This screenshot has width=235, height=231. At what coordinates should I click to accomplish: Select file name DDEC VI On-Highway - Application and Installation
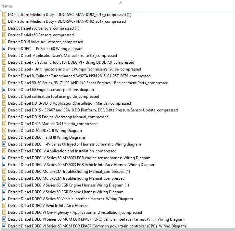pos(76,212)
